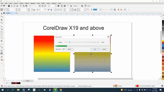The image size is (164, 92).
Task: Expand the Open file dropdown arrow
Action: point(6,6)
